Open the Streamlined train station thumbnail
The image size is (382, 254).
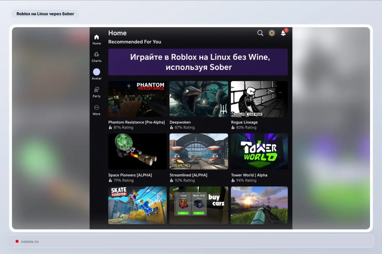click(x=199, y=151)
